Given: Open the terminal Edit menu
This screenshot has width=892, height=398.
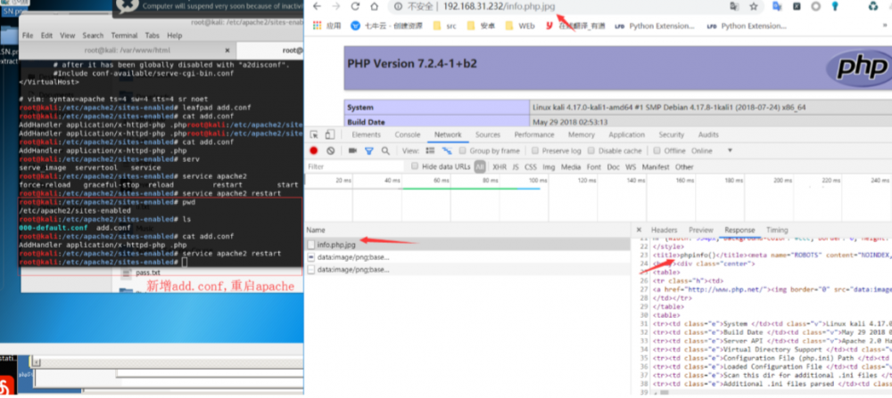Looking at the screenshot, I should [x=46, y=36].
